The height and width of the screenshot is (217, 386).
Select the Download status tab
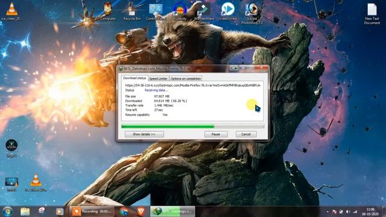134,78
